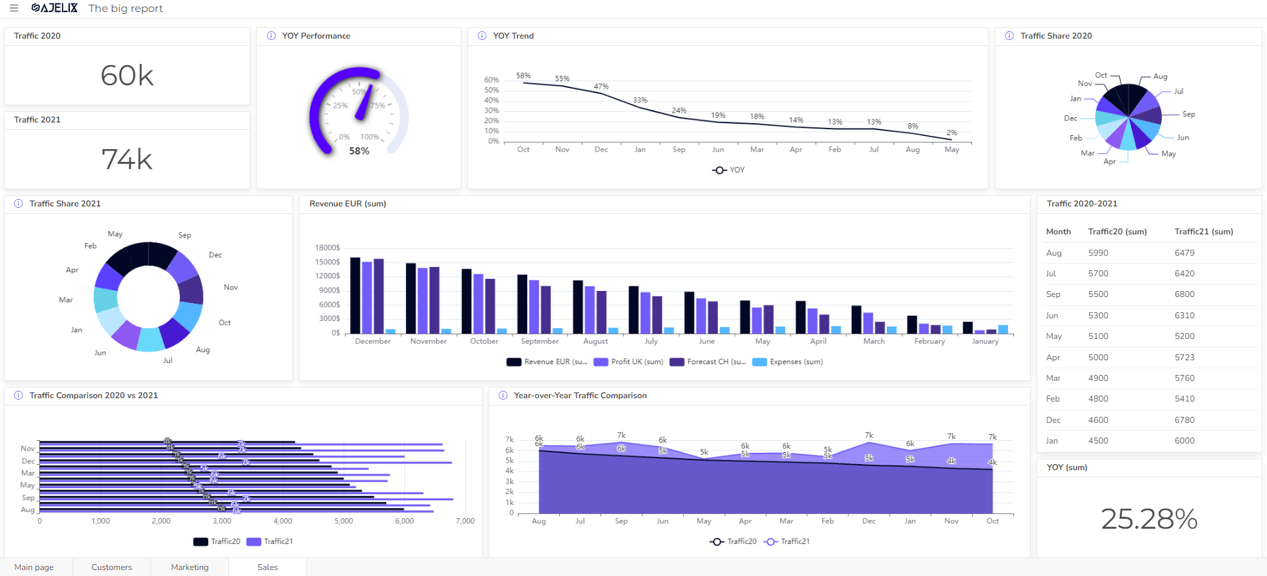Image resolution: width=1267 pixels, height=576 pixels.
Task: Click the 74k Traffic 2021 value
Action: [127, 160]
